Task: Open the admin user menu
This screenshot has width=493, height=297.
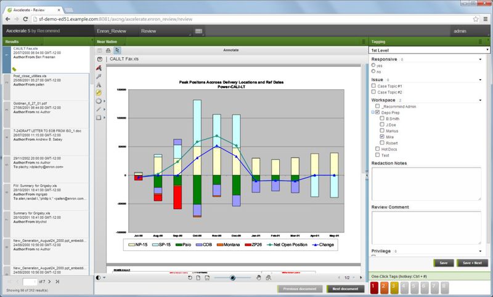Action: tap(460, 31)
